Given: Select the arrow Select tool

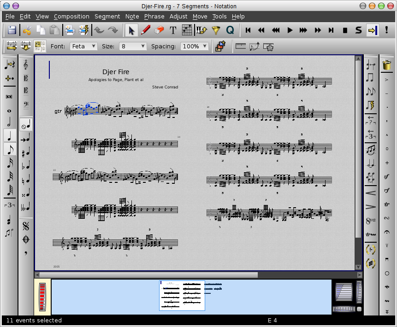Looking at the screenshot, I should tap(131, 30).
